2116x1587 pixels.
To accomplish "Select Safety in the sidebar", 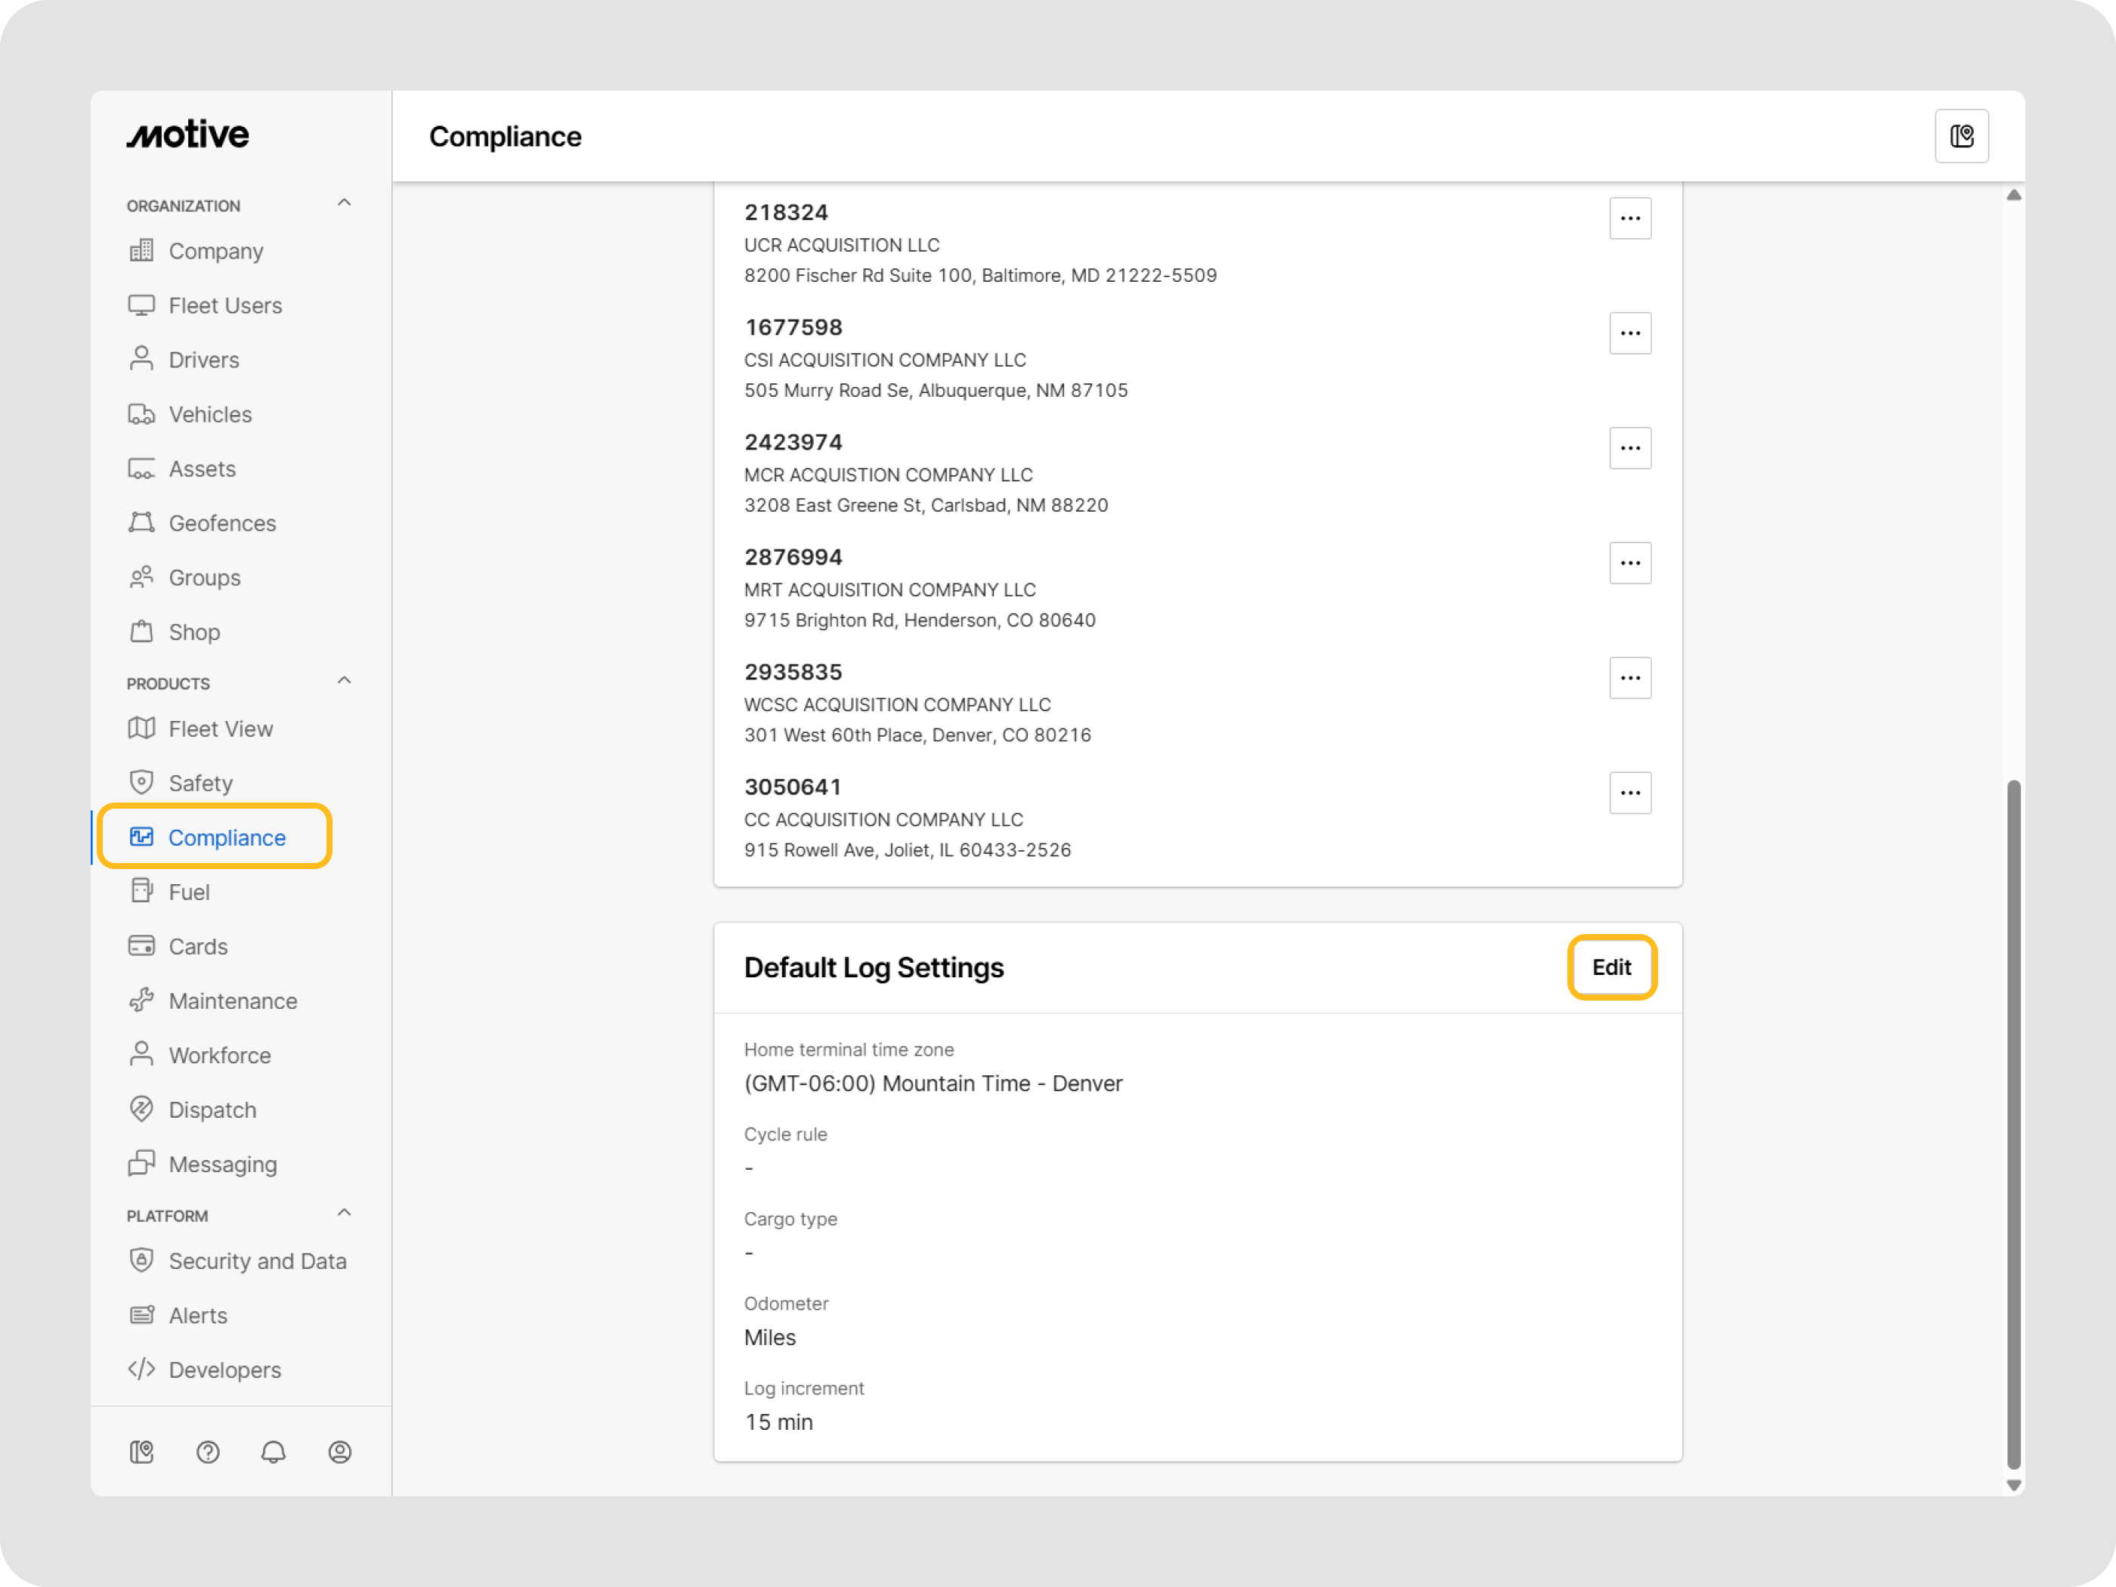I will tap(200, 784).
